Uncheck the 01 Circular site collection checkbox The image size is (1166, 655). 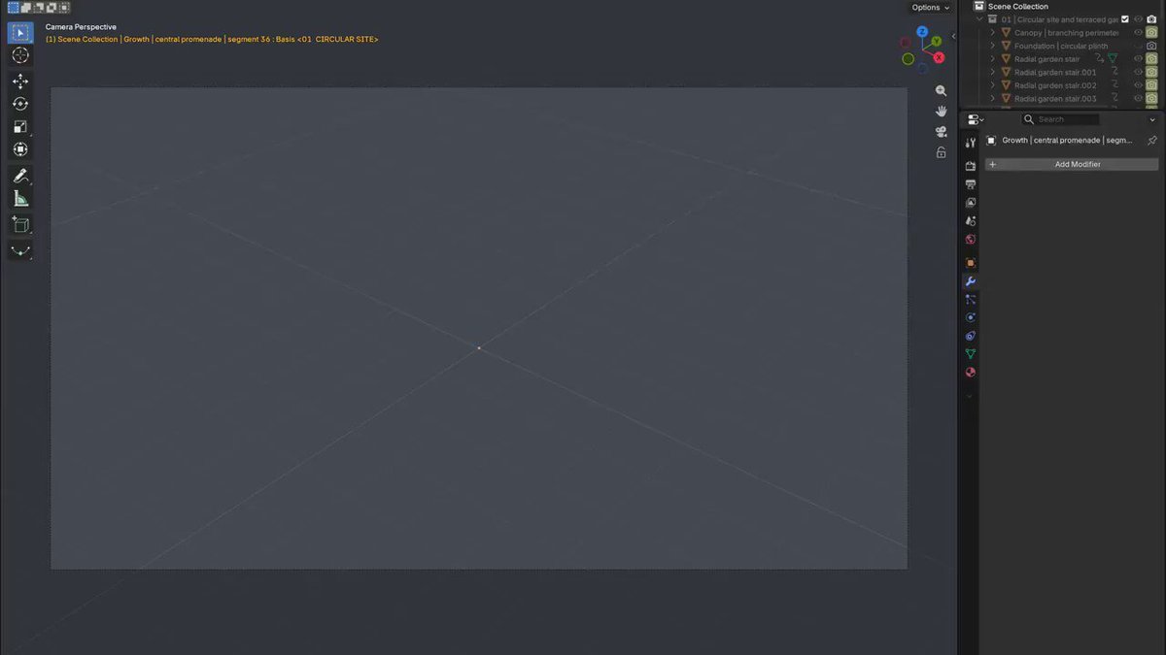point(1125,19)
